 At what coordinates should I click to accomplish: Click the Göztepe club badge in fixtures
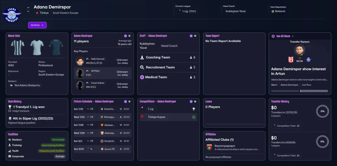coord(102,125)
